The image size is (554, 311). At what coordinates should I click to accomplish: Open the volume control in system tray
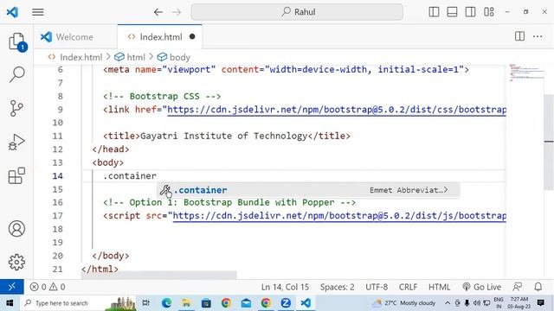476,303
